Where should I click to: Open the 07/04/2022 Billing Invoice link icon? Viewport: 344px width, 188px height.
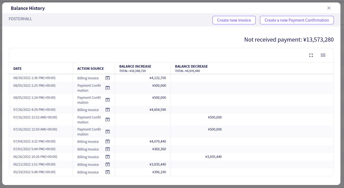tap(108, 142)
